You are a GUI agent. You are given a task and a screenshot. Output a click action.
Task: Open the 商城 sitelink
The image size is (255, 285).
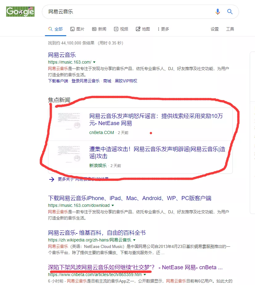point(107,81)
